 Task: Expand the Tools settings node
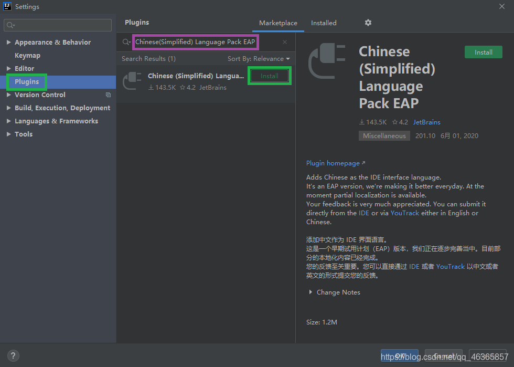coord(9,134)
